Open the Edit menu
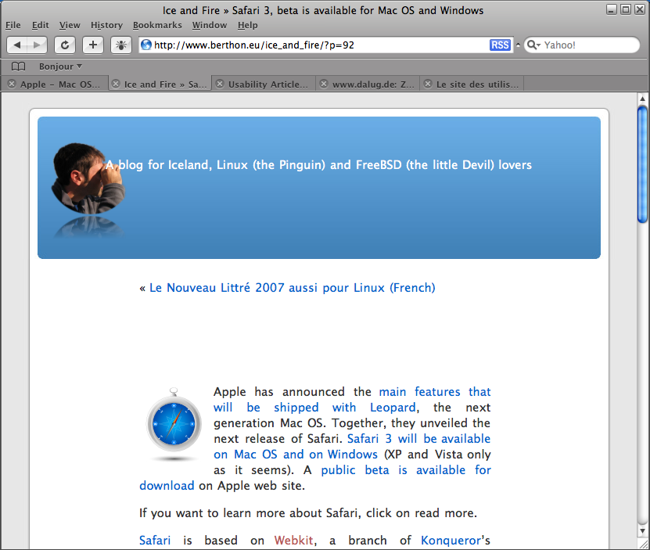 [x=40, y=25]
